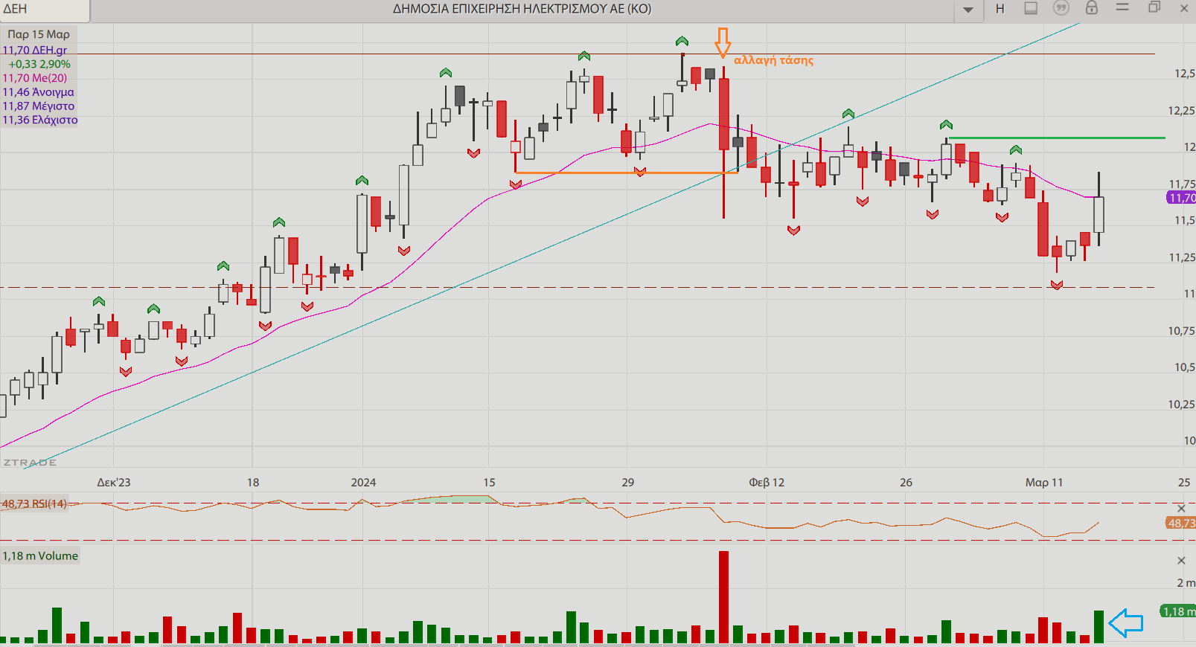Click the 12,25 price axis label
Viewport: 1196px width, 647px height.
(1181, 110)
